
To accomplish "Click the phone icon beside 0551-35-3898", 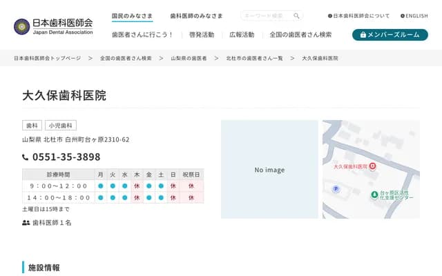I will point(26,157).
